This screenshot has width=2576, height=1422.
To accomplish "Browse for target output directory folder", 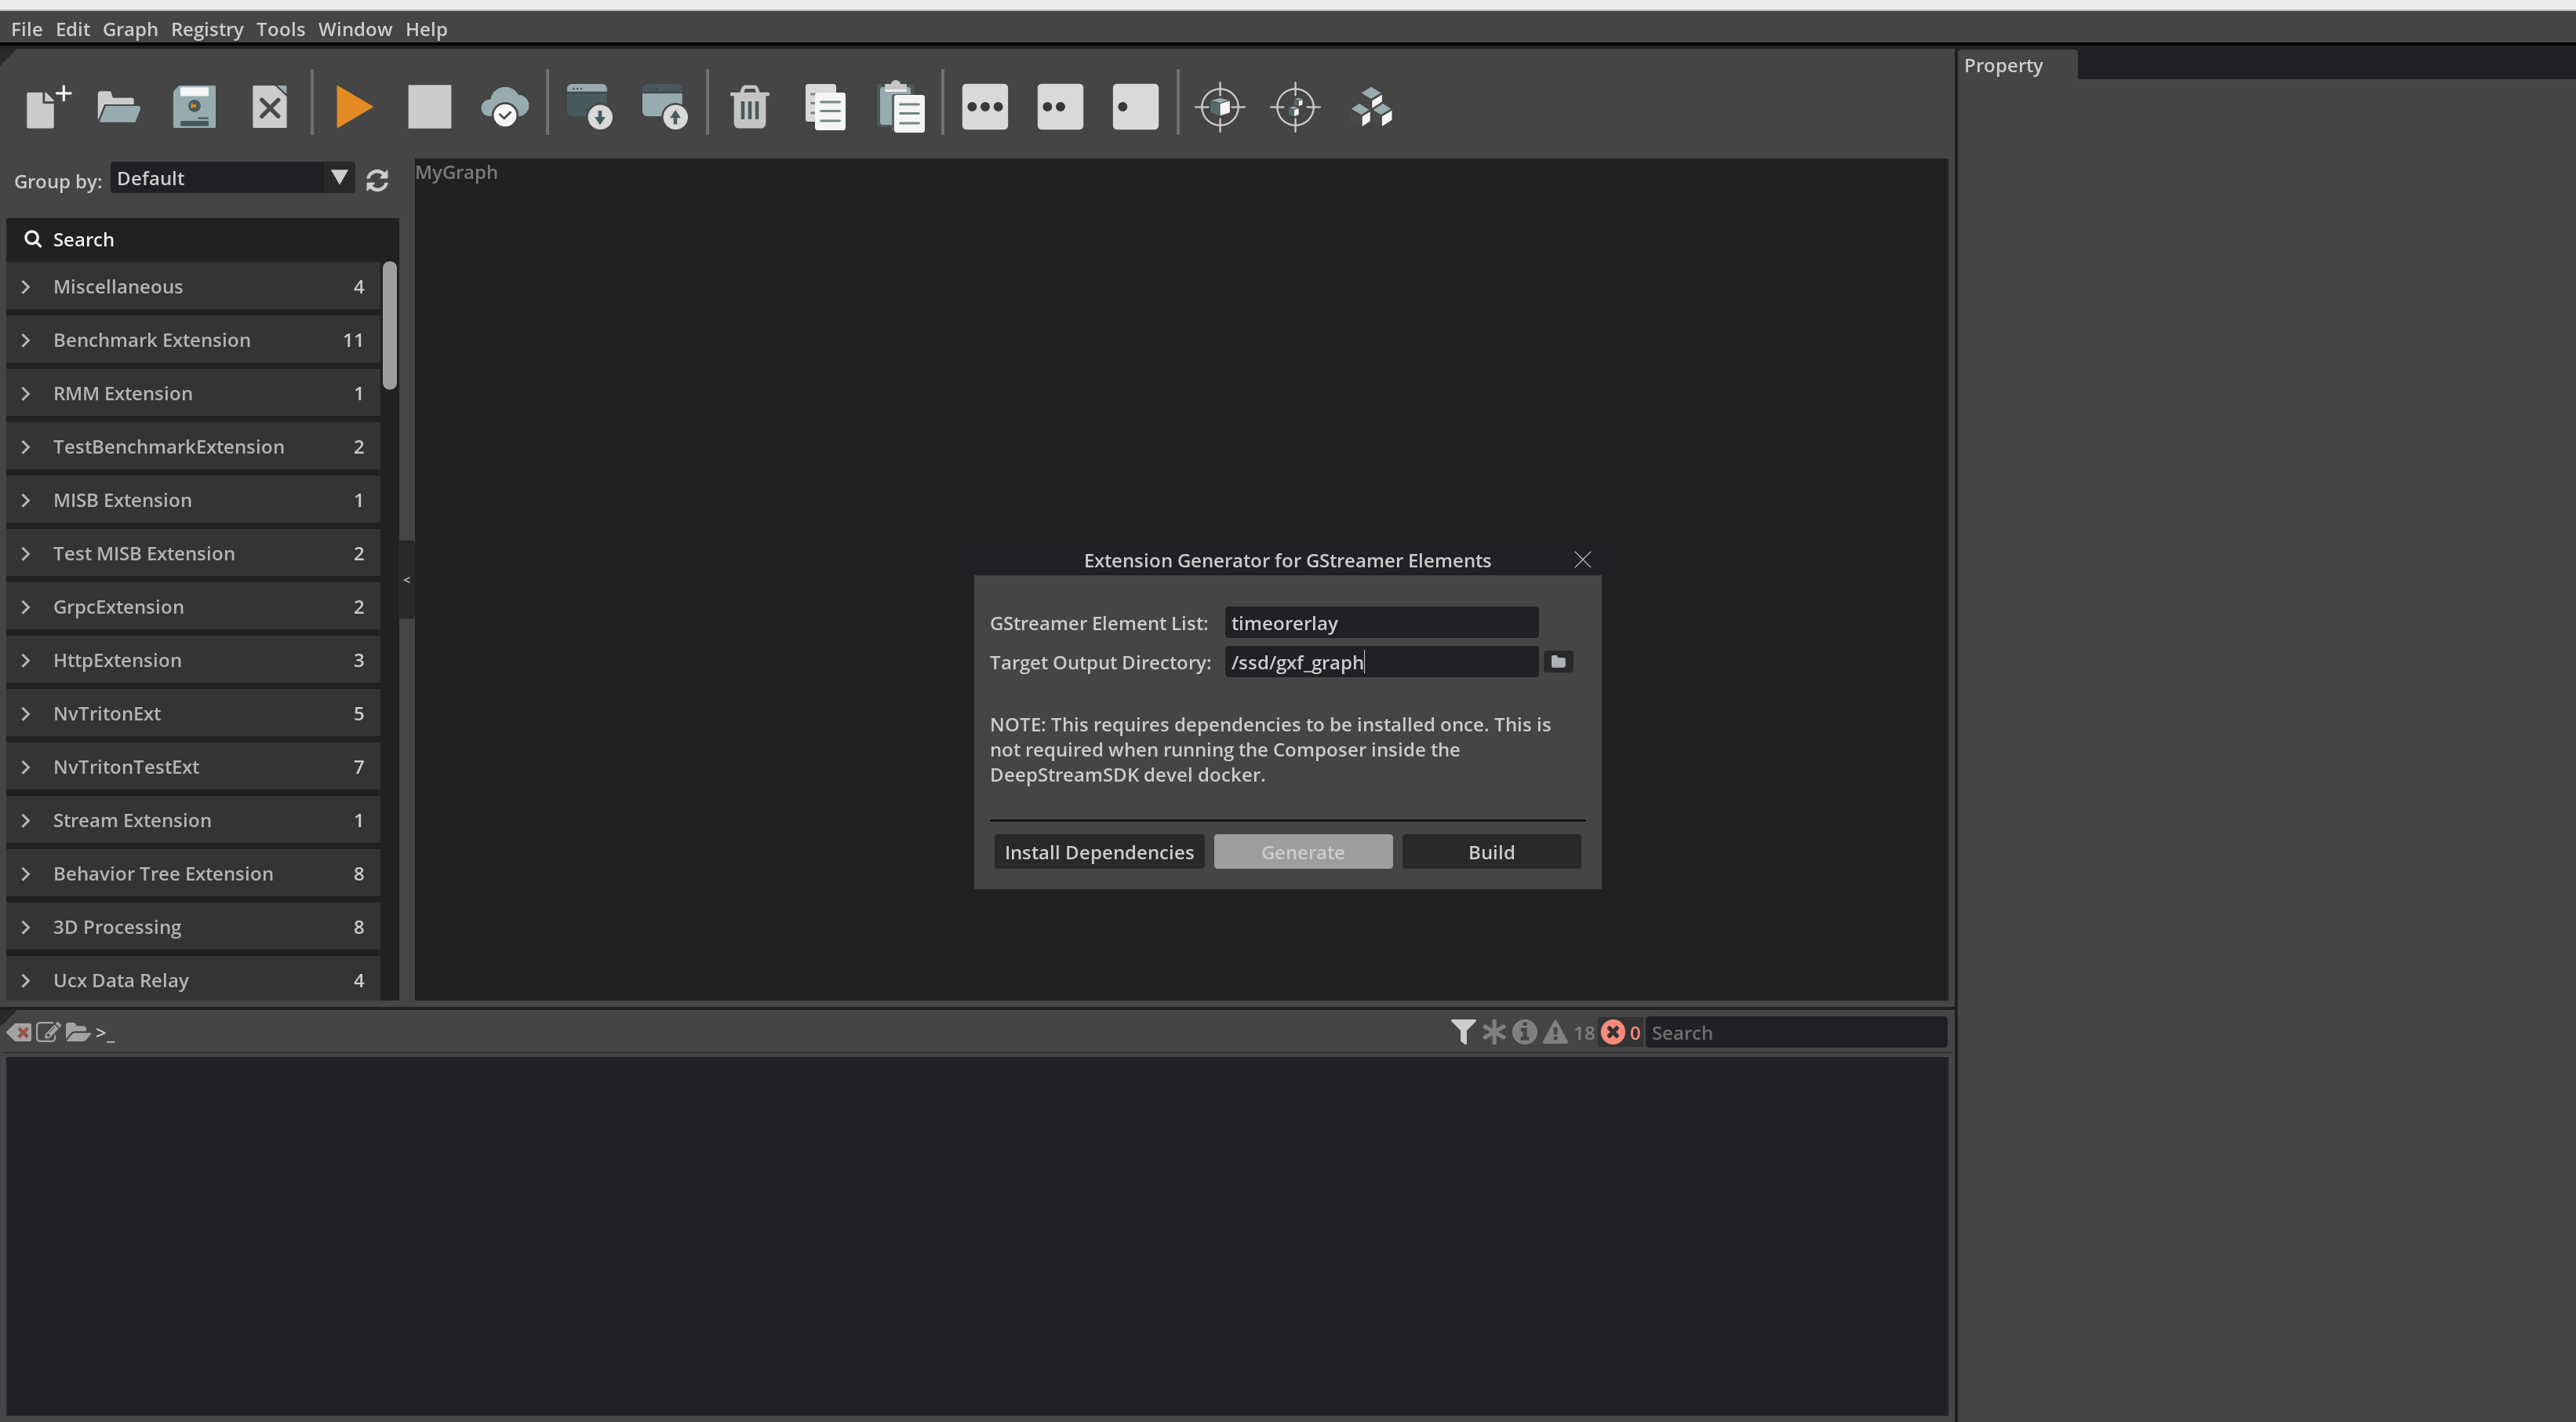I will (x=1558, y=662).
